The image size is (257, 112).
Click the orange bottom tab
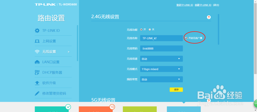click(96, 109)
